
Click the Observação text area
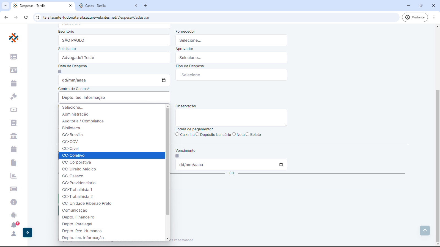[231, 117]
